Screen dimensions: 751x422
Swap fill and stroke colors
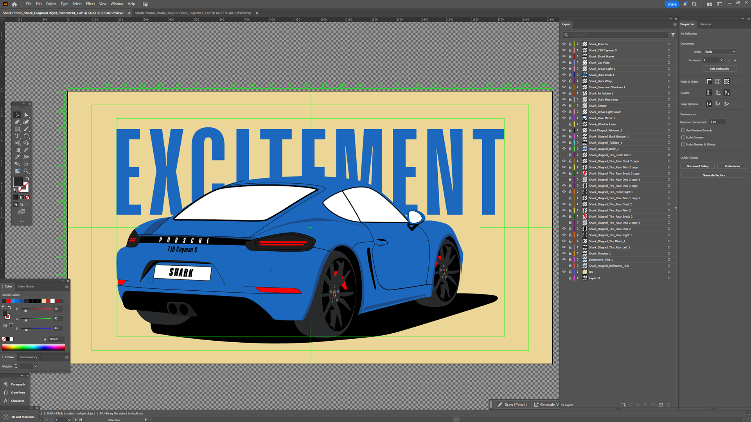[x=27, y=179]
